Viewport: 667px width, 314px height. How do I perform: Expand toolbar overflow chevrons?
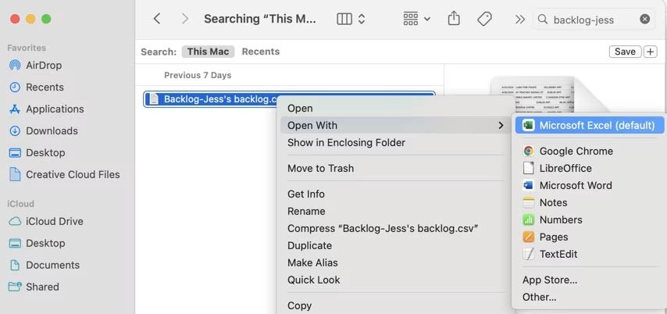pyautogui.click(x=519, y=19)
